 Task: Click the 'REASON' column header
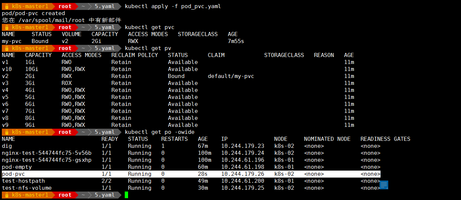coord(324,55)
